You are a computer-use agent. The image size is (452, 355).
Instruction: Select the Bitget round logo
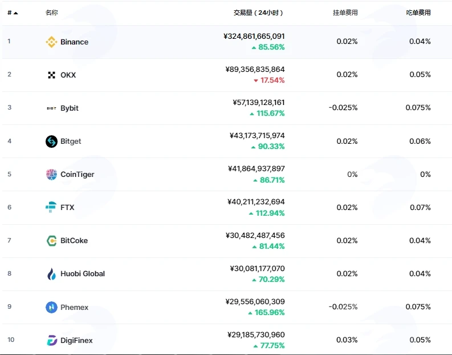pyautogui.click(x=51, y=142)
